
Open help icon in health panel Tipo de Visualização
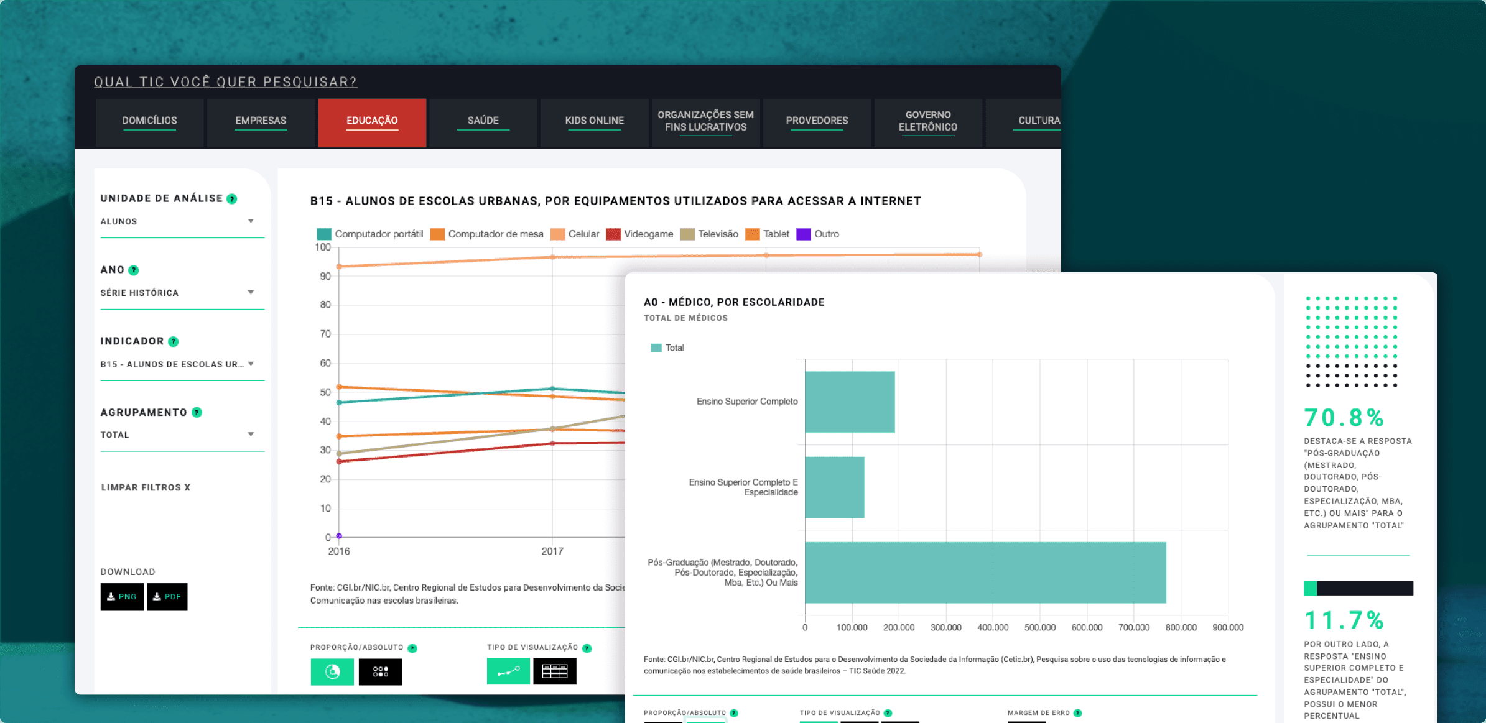pyautogui.click(x=888, y=713)
